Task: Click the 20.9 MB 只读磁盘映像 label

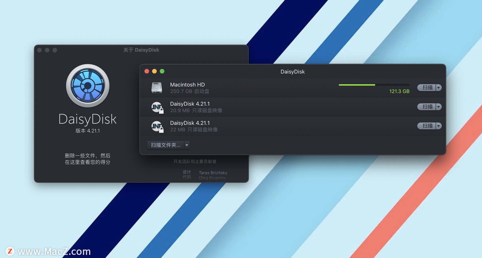Action: point(196,110)
